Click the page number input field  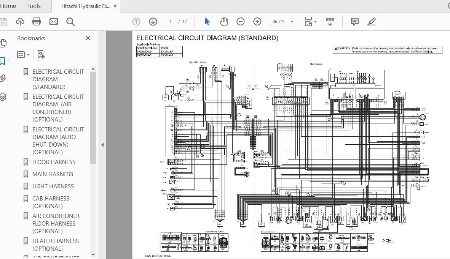click(x=171, y=22)
